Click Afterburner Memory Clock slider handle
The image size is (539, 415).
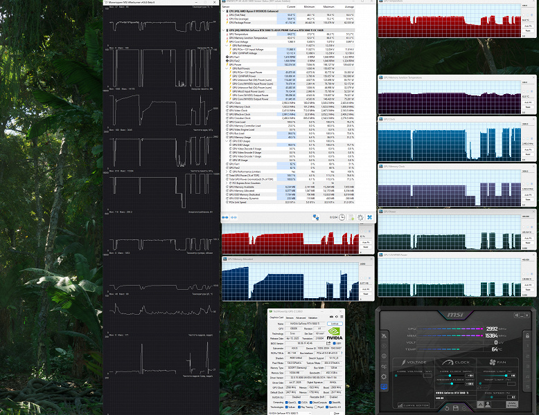point(452,383)
